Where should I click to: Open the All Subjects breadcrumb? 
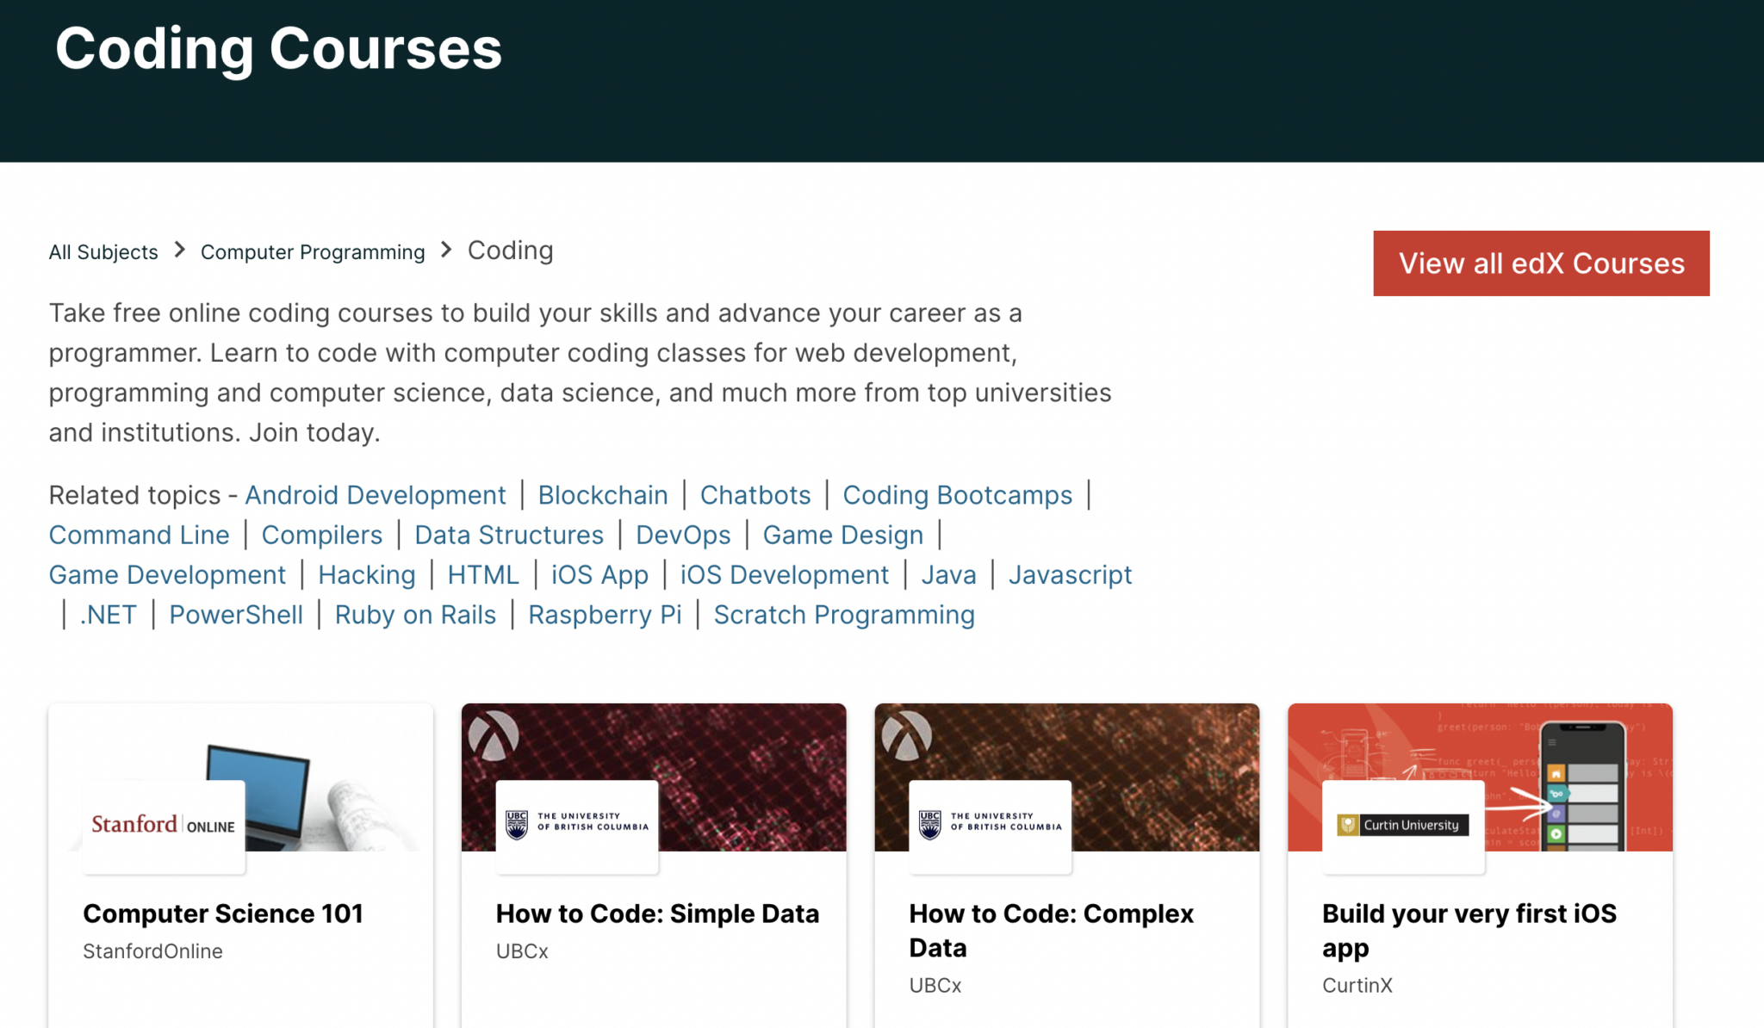102,251
